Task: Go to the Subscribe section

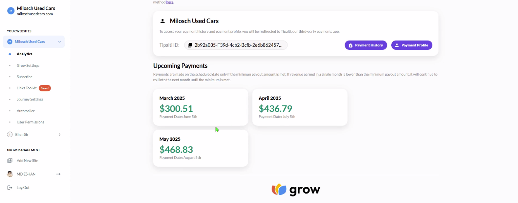Action: click(x=24, y=77)
